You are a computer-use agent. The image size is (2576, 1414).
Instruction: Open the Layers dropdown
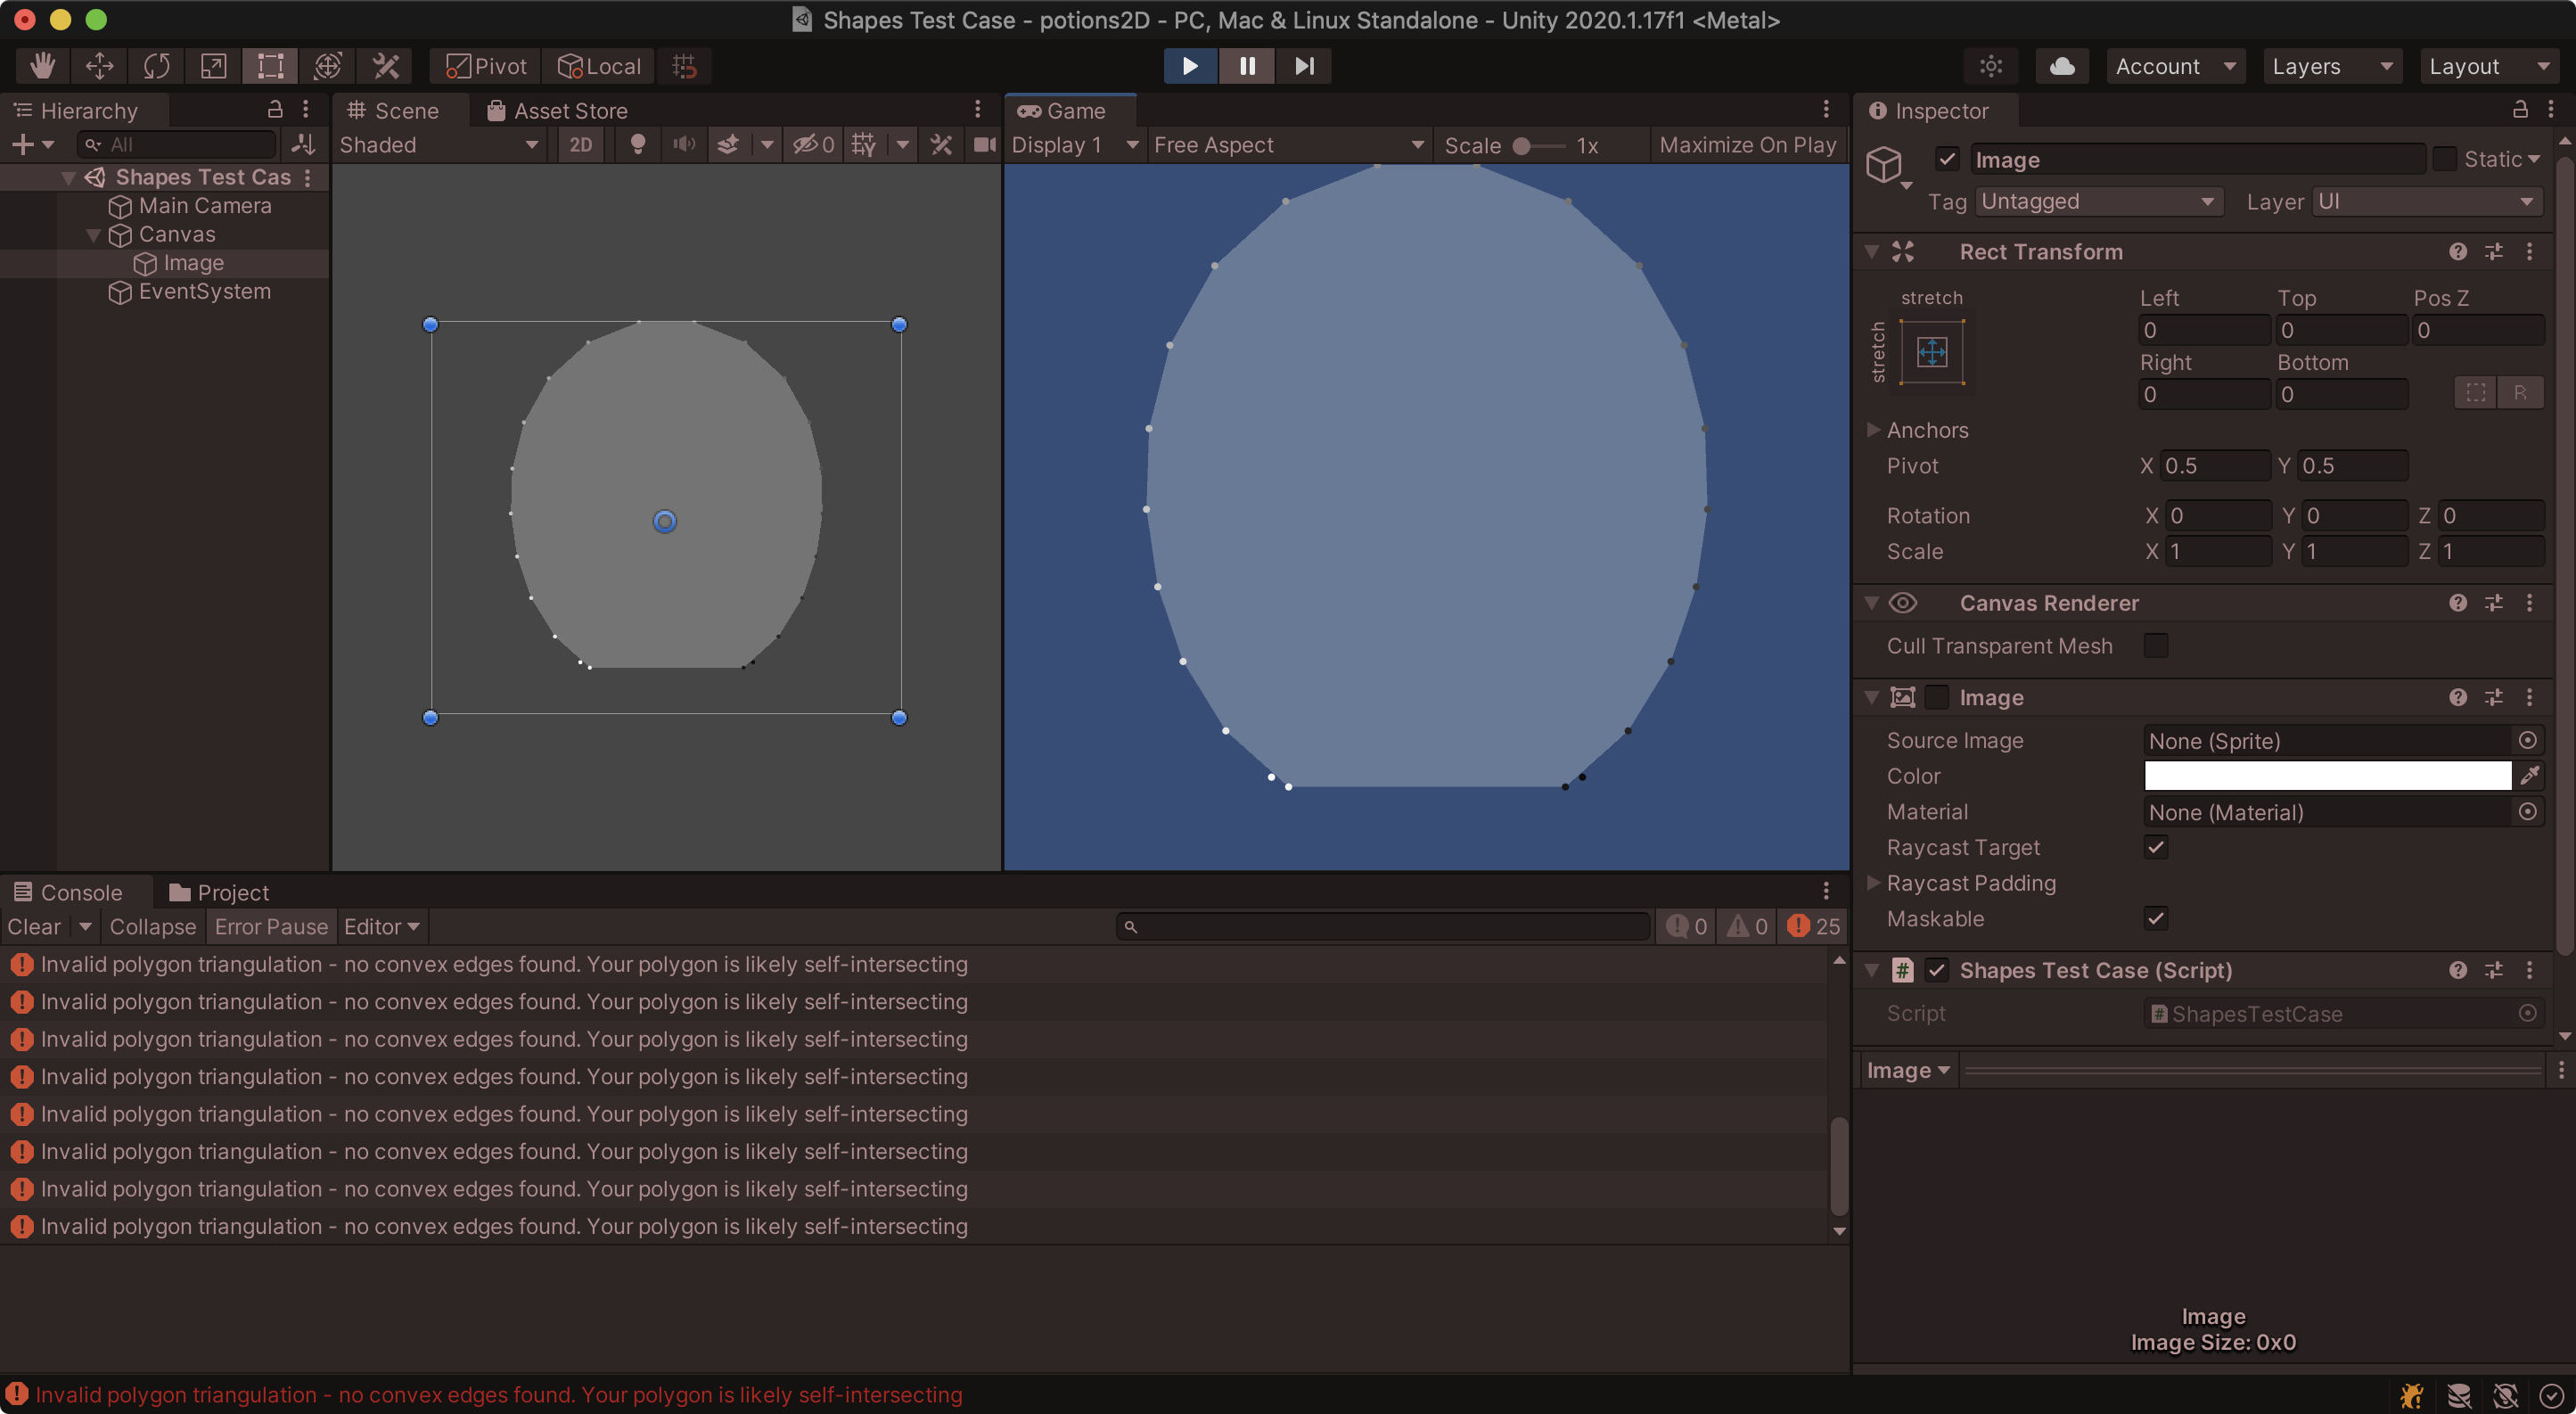click(2332, 66)
